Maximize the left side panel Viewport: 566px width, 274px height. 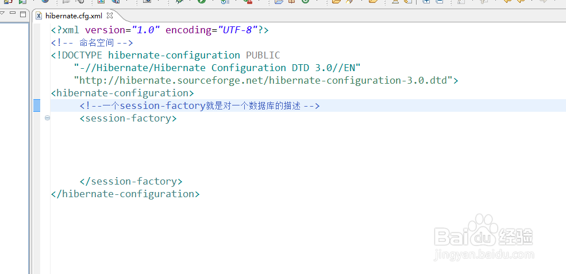pos(23,14)
